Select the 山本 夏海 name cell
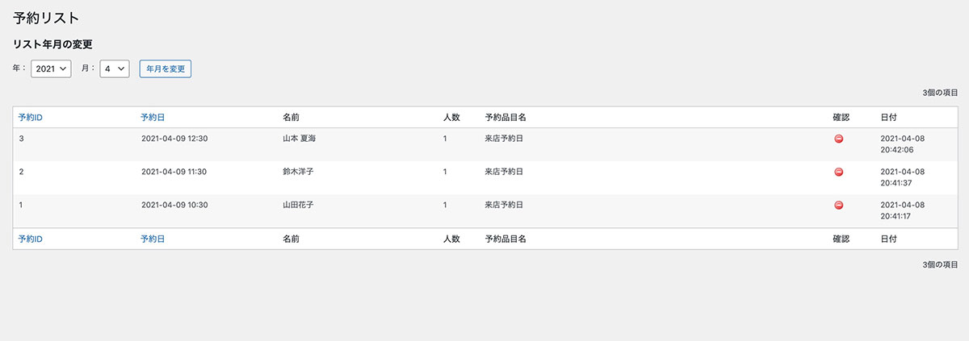 [299, 139]
